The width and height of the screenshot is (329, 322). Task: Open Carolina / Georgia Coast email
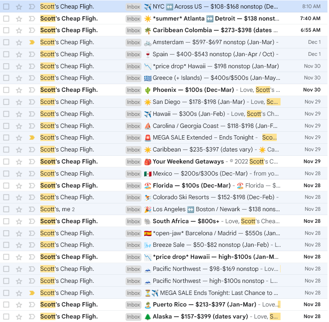pos(164,126)
